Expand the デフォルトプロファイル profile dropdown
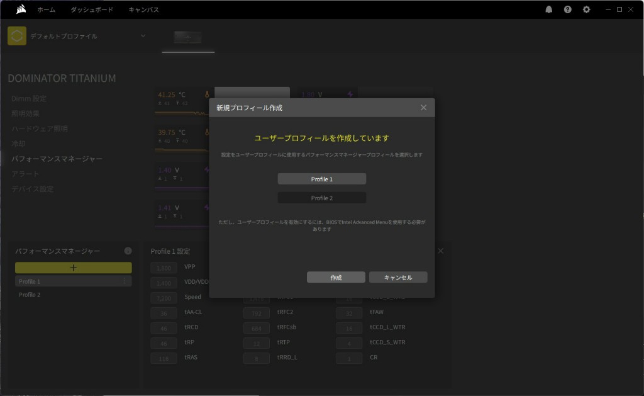 click(143, 36)
